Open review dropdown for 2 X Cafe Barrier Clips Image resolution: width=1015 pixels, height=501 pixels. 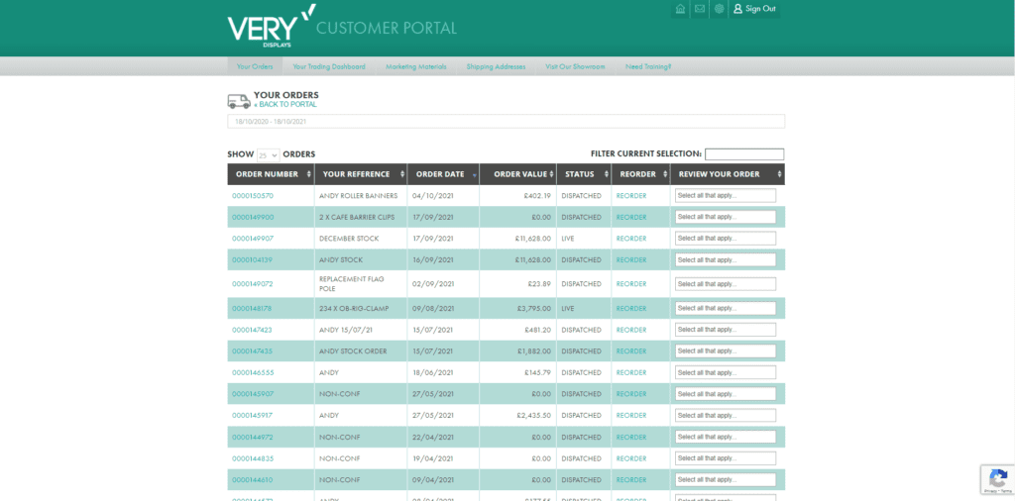pyautogui.click(x=725, y=217)
